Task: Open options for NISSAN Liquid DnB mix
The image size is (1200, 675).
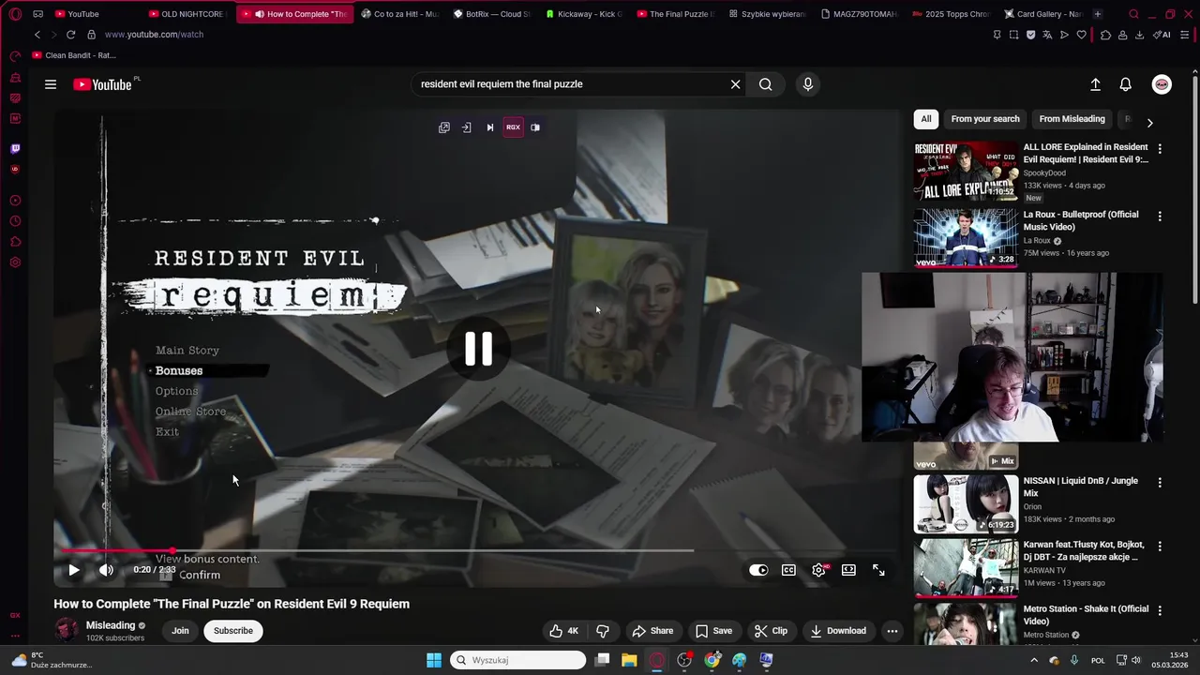Action: tap(1160, 483)
